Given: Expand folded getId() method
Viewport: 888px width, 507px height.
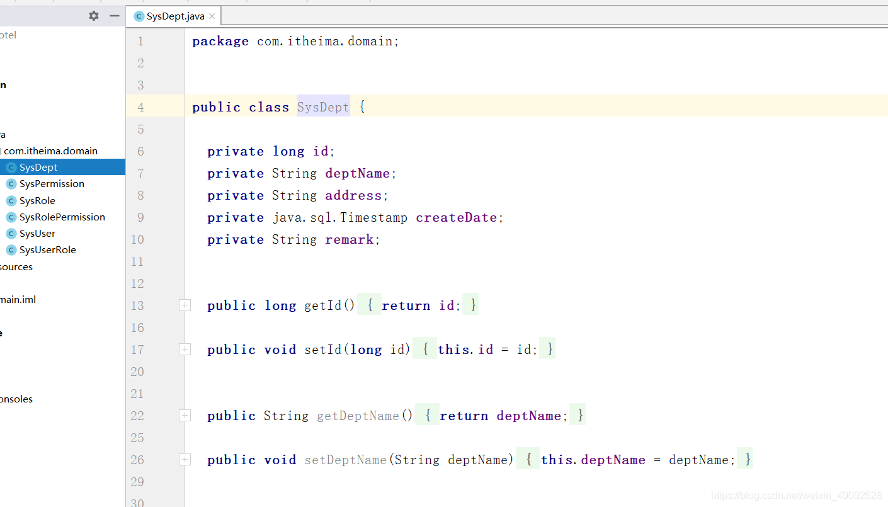Looking at the screenshot, I should [185, 305].
